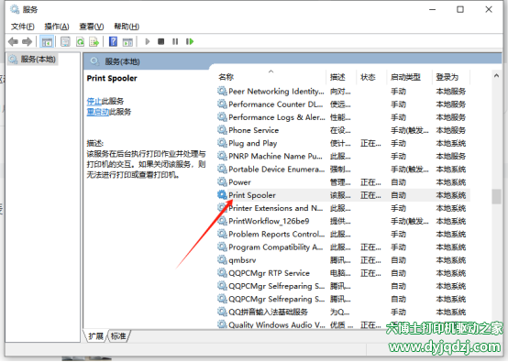Stop the service with the square icon
The image size is (508, 362).
pos(161,41)
